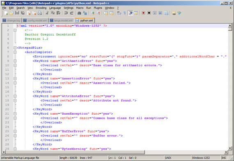
Task: Click the spell check ABC icon
Action: coord(179,13)
